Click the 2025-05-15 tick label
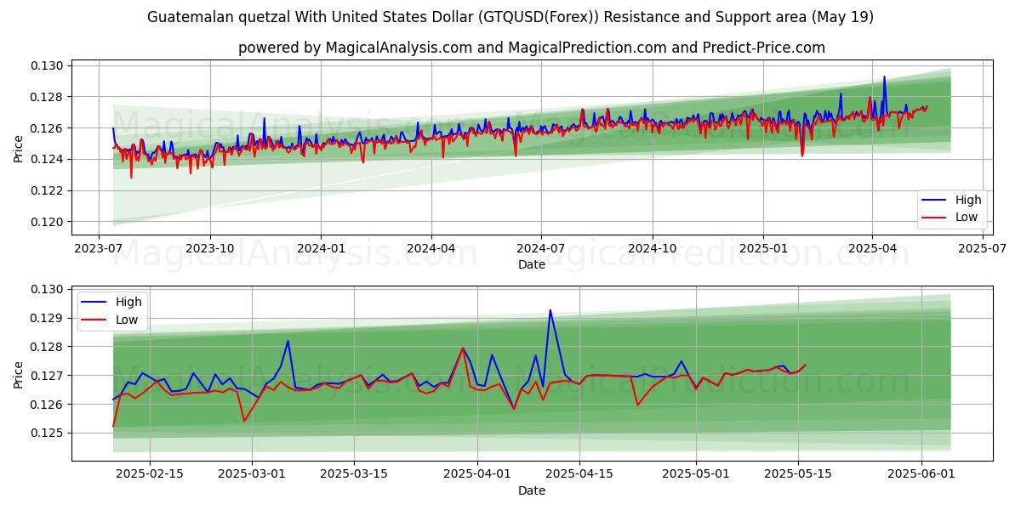Image resolution: width=1021 pixels, height=510 pixels. (x=798, y=473)
